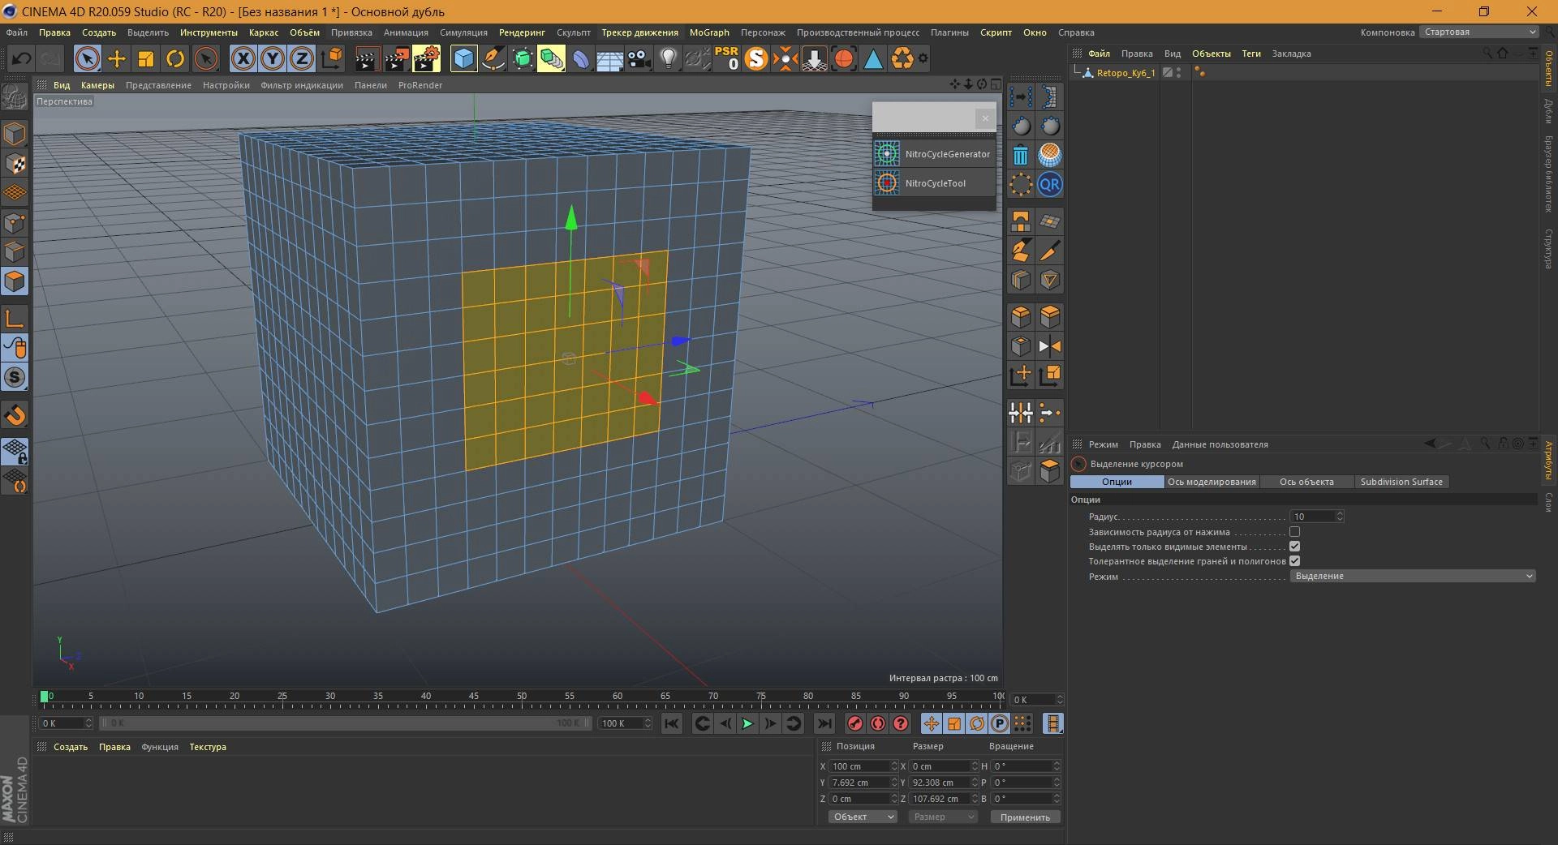Image resolution: width=1558 pixels, height=845 pixels.
Task: Close the floating Nitro palette
Action: pyautogui.click(x=985, y=118)
